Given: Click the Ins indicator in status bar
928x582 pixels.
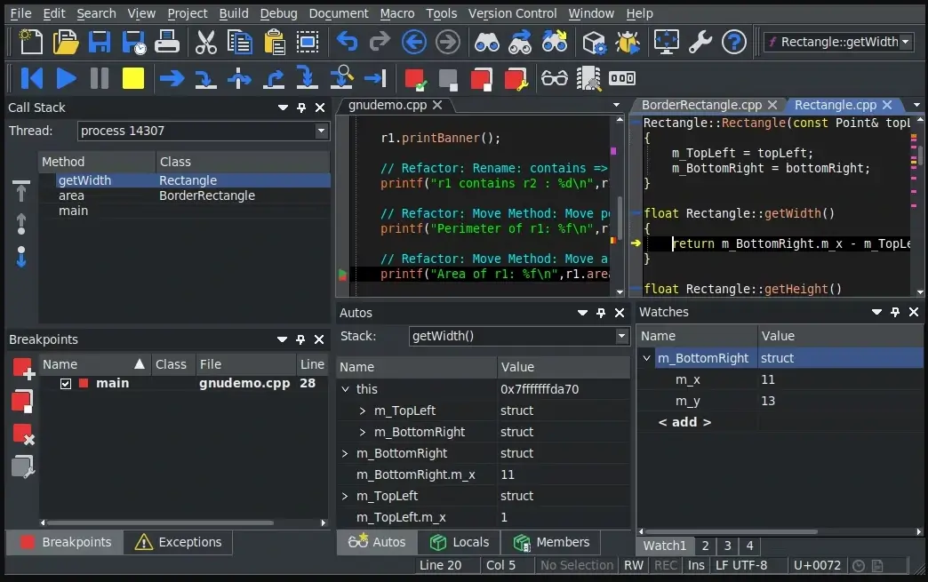Looking at the screenshot, I should pos(696,565).
